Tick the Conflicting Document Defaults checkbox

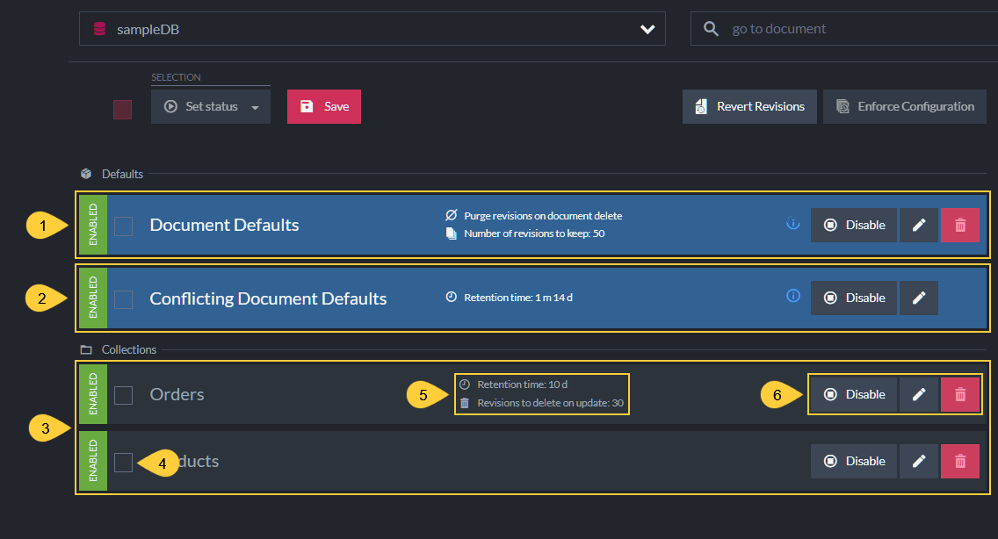(x=124, y=299)
